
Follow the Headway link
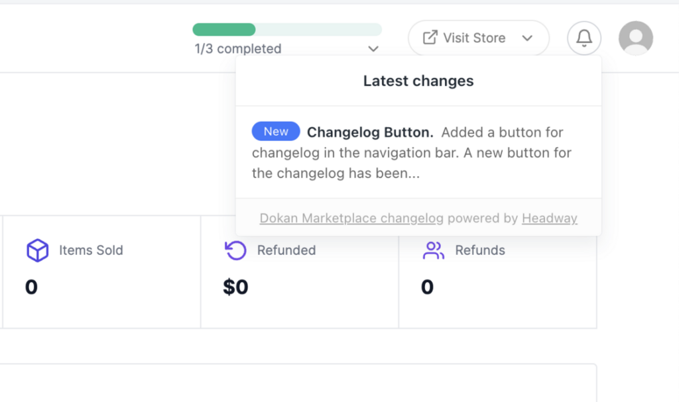tap(550, 218)
